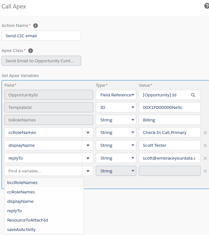Show info tooltip next to Action Name
Viewport: 209px width, 235px height.
(36, 26)
